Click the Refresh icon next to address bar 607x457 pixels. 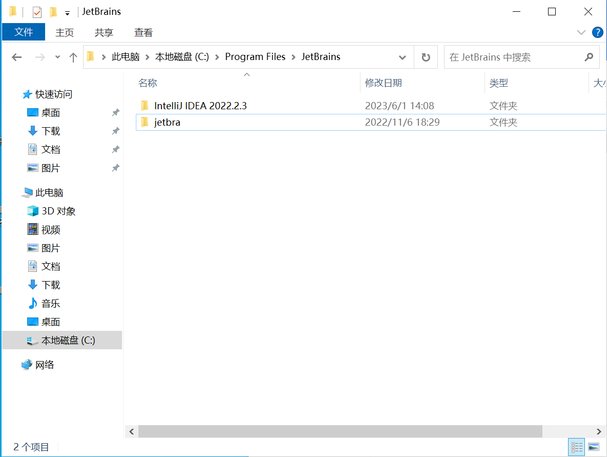[x=426, y=57]
